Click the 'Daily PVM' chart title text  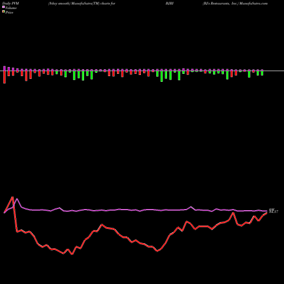click(11, 3)
